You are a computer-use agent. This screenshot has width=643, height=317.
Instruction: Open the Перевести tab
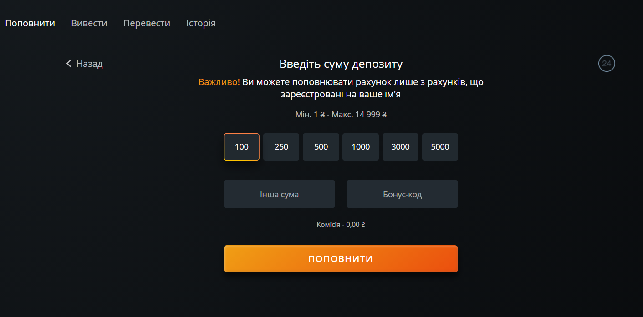pos(147,23)
